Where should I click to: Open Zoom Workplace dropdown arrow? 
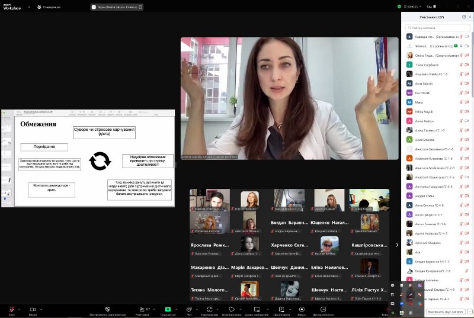click(29, 7)
